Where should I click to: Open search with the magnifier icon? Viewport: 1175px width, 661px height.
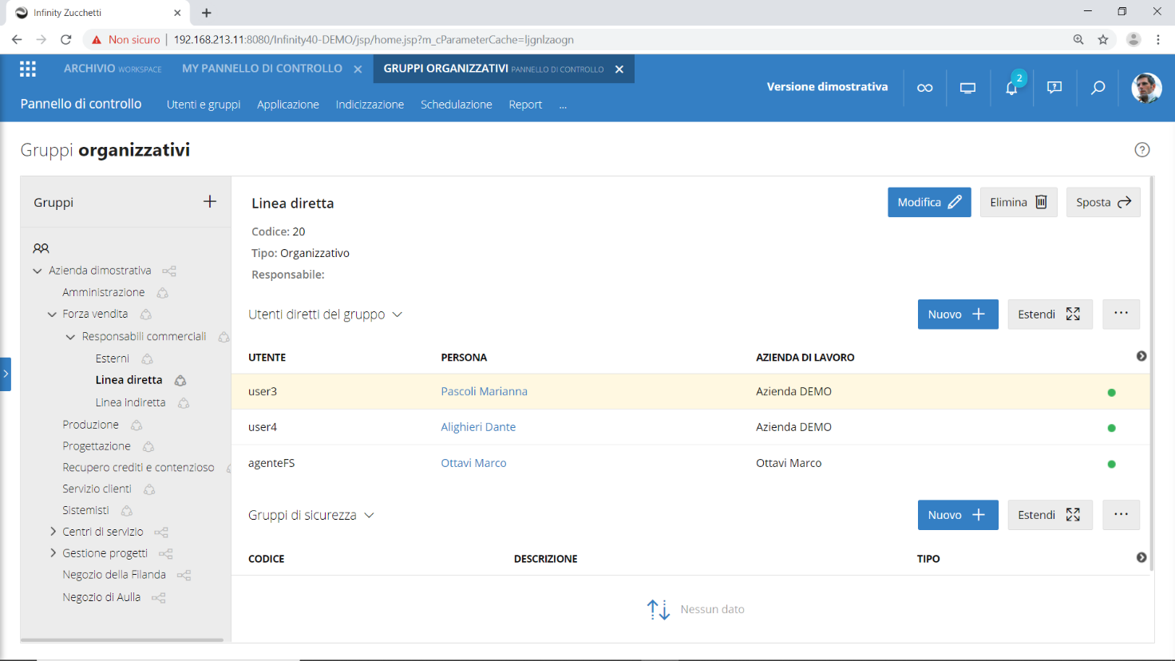1098,88
